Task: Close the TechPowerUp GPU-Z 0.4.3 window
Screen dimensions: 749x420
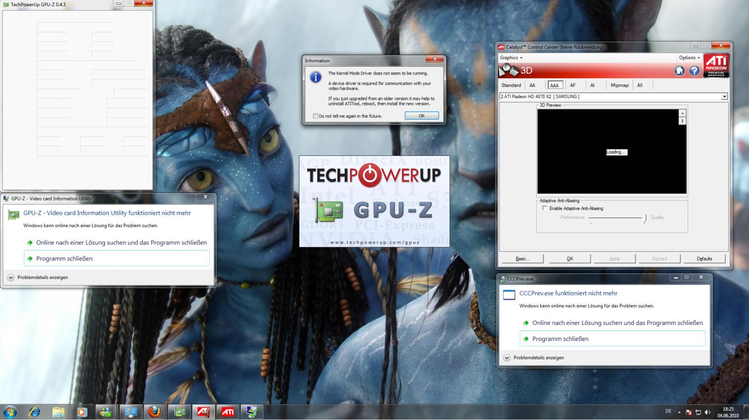Action: click(x=144, y=3)
